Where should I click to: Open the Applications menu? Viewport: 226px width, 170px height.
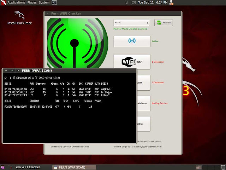tap(16, 2)
